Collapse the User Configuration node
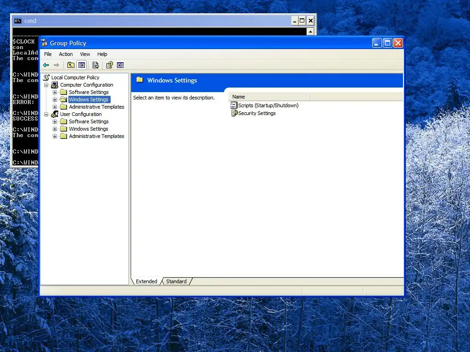 point(46,114)
